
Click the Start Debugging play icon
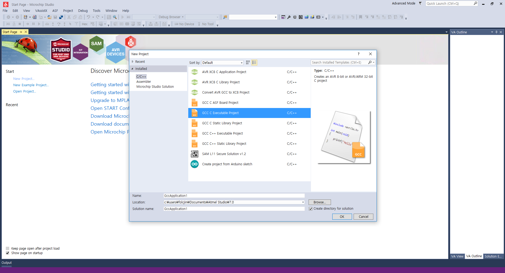pos(122,17)
